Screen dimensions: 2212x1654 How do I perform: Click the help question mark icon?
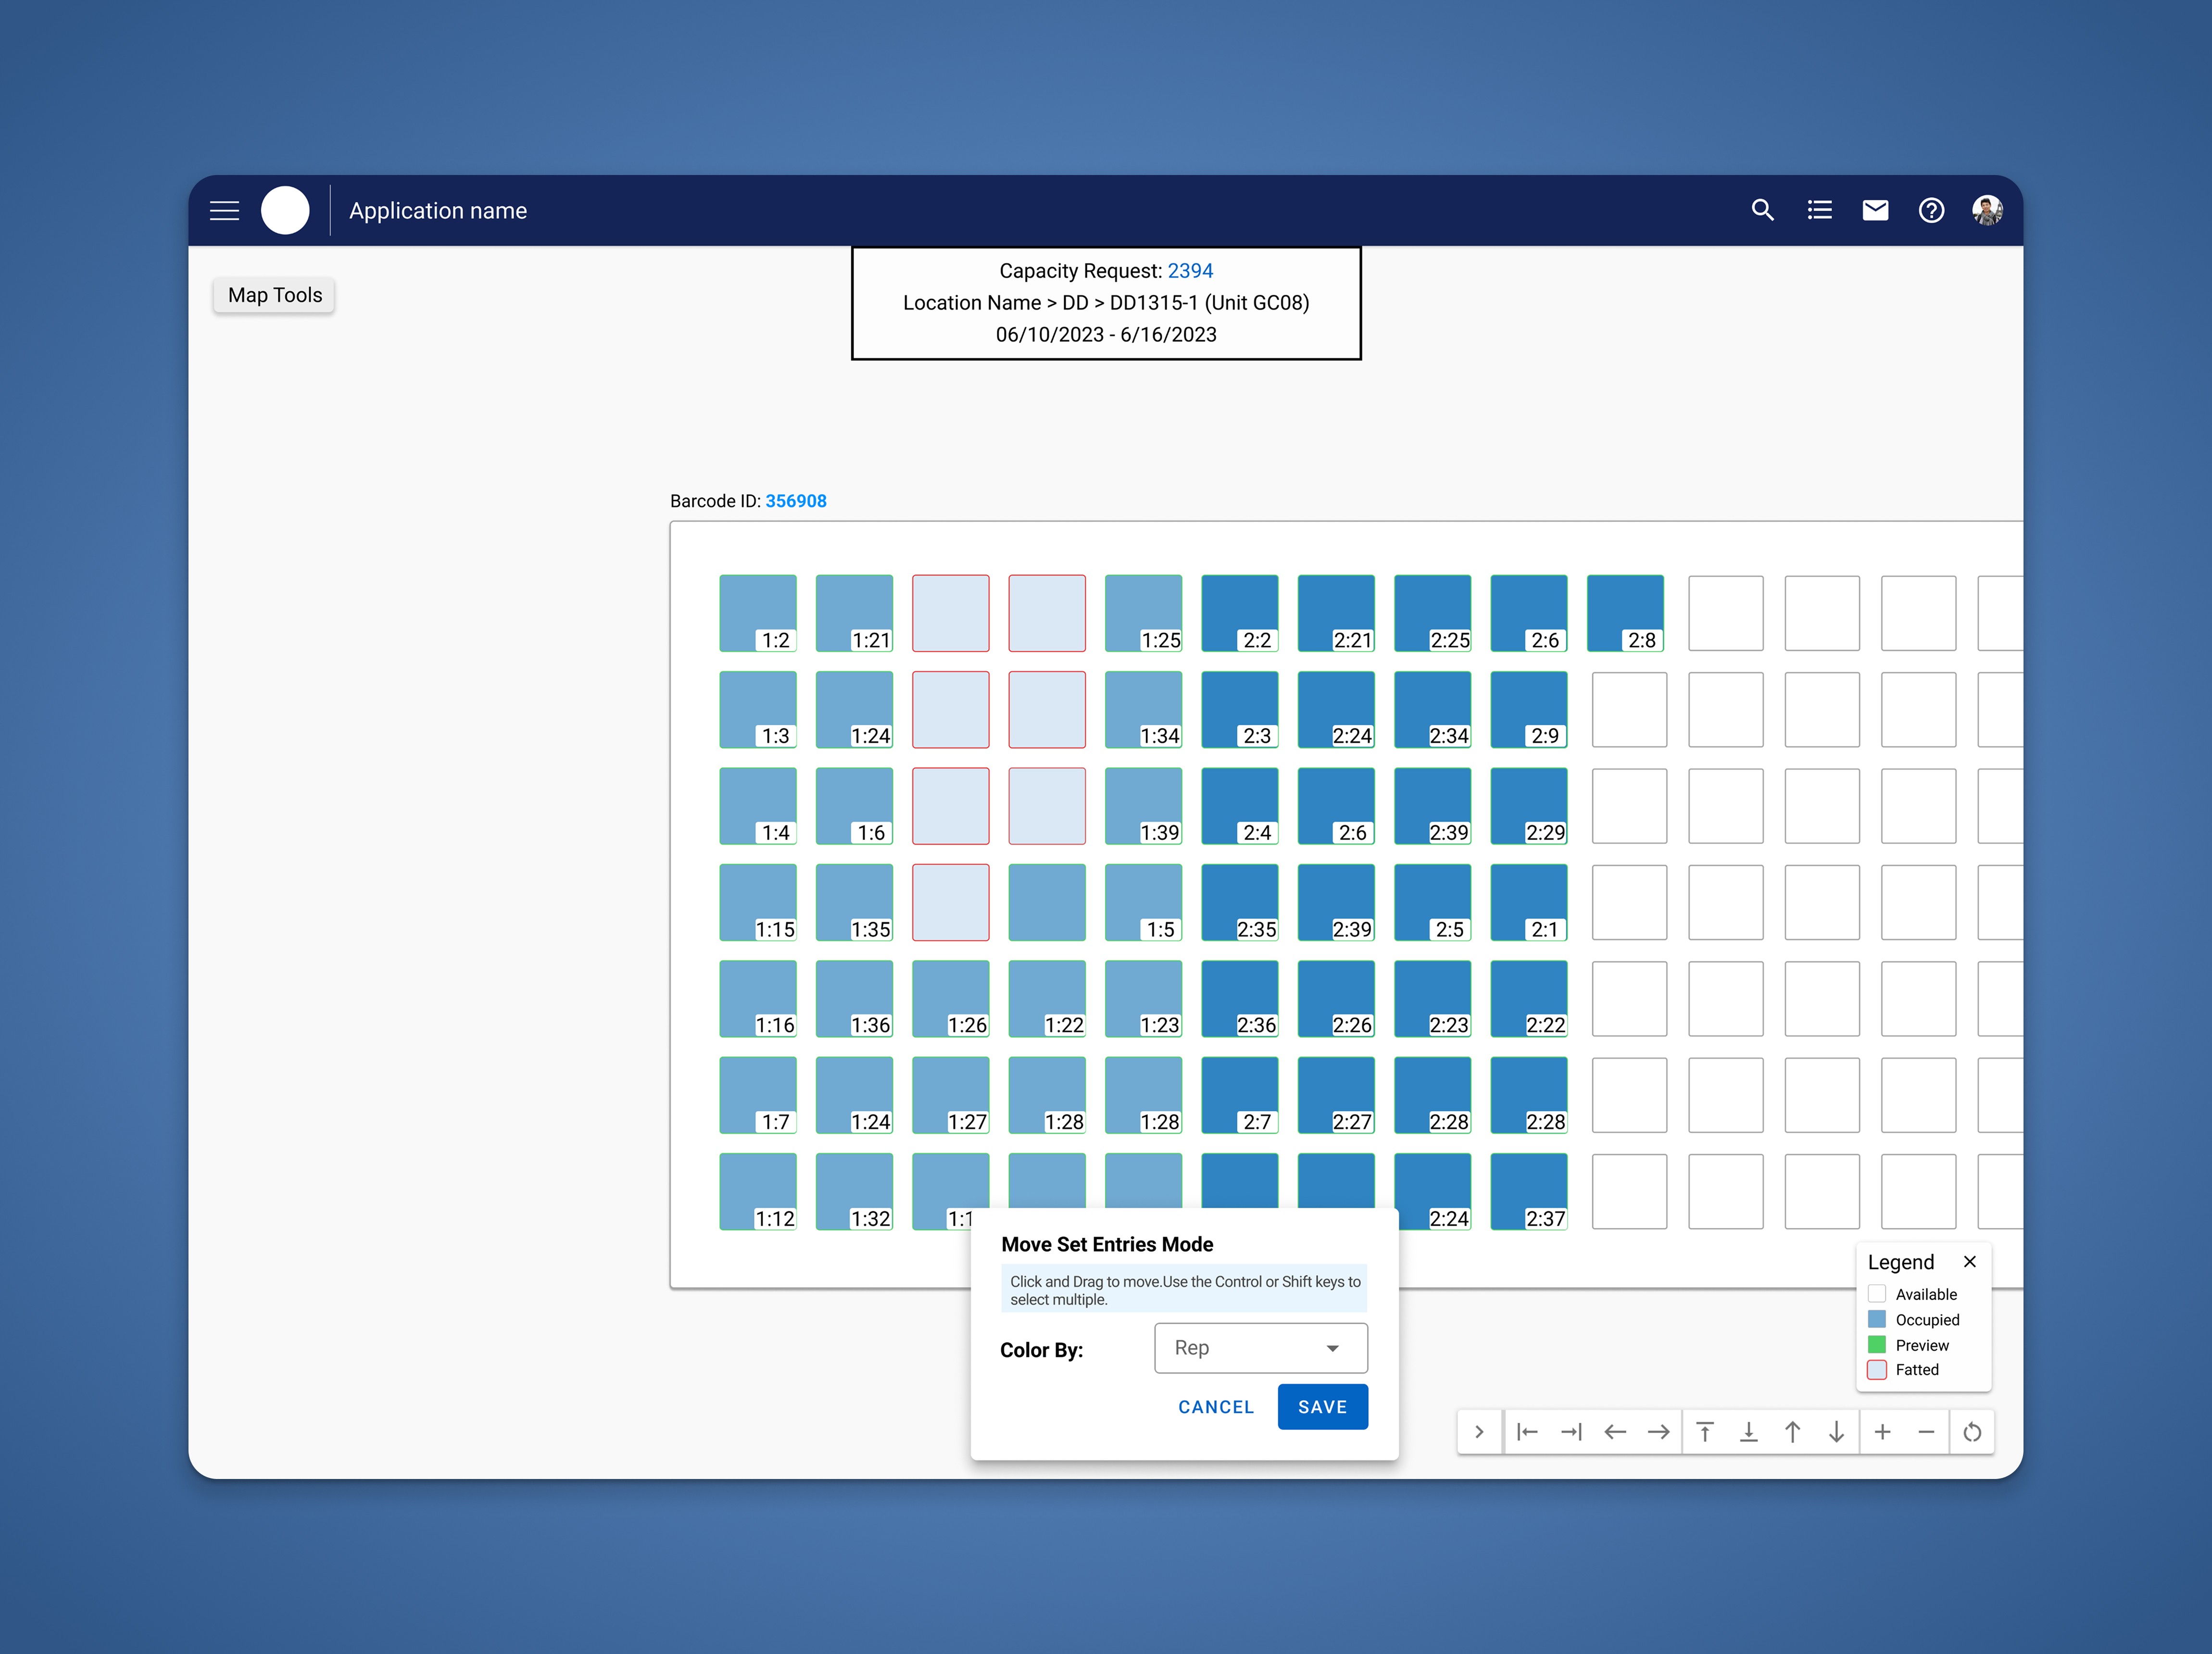pyautogui.click(x=1930, y=211)
